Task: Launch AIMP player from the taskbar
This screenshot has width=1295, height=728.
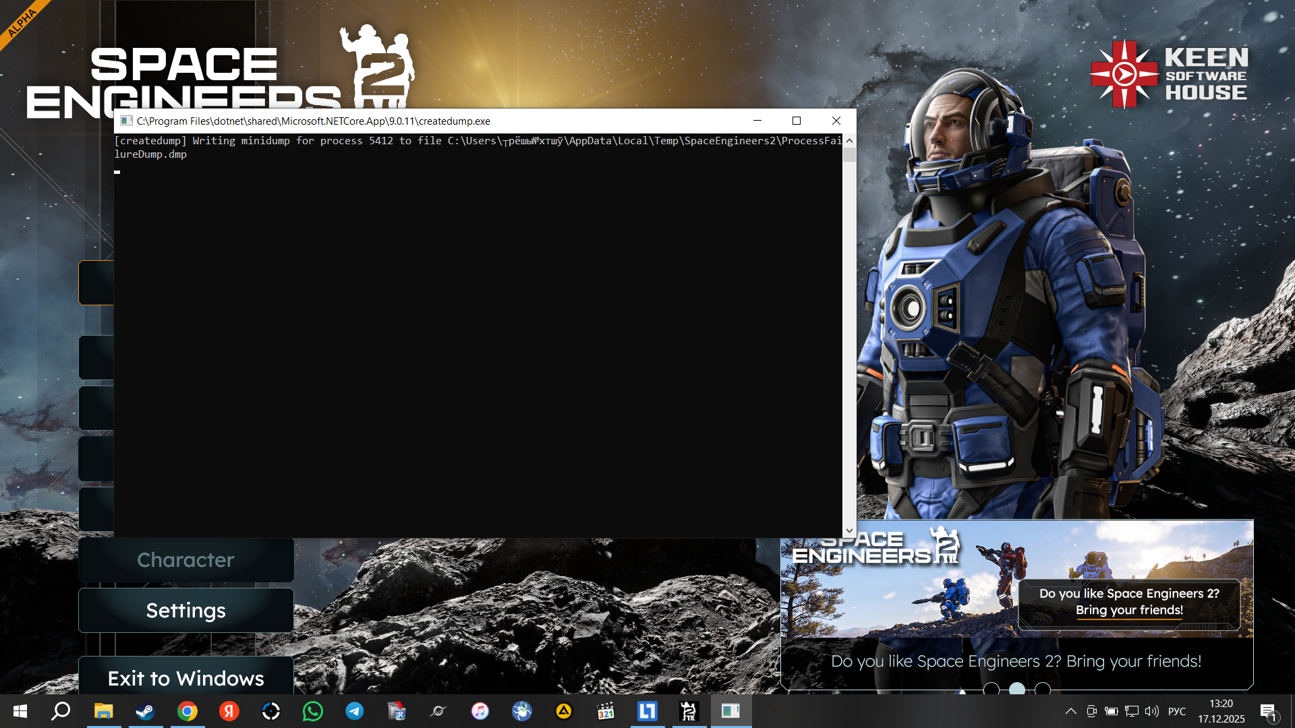Action: coord(564,711)
